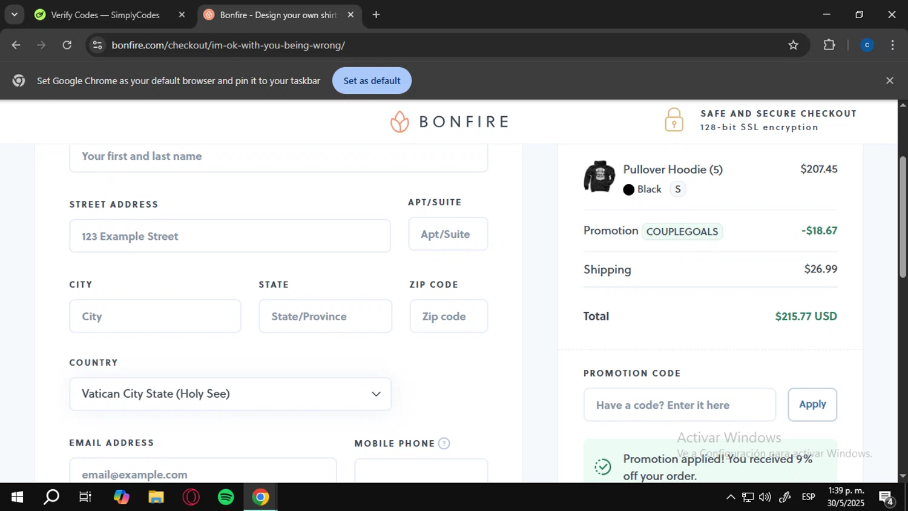Open the taskbar clock and date
The image size is (908, 511).
846,497
